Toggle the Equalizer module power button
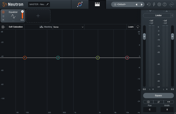The width and height of the screenshot is (176, 114). coord(3,12)
